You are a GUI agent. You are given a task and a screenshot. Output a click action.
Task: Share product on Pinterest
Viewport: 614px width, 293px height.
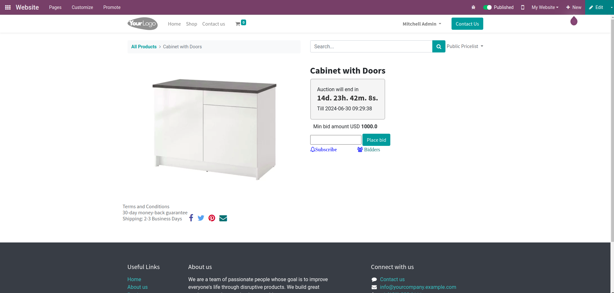pos(212,218)
